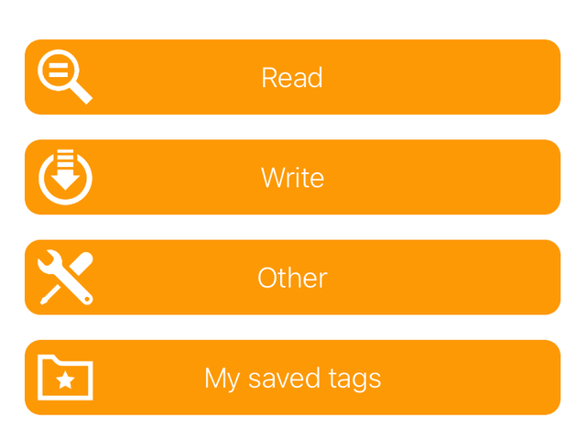The width and height of the screenshot is (586, 440).
Task: Click the wrench and screwdriver icon
Action: click(x=65, y=278)
